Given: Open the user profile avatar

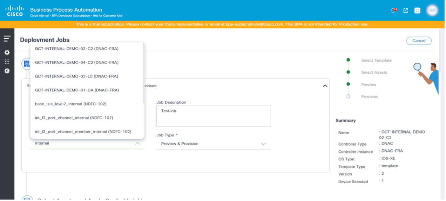Looking at the screenshot, I should tap(432, 10).
